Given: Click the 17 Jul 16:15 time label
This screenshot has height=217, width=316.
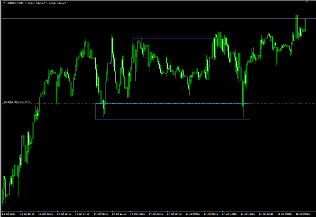Looking at the screenshot, I should (x=247, y=214).
